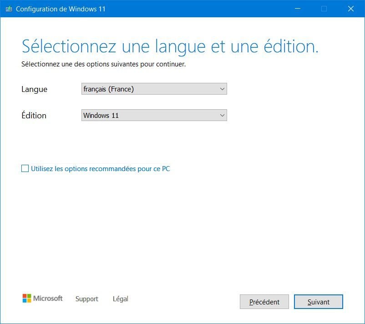Minimize the Configuration de Windows 11 window
This screenshot has height=324, width=365.
tap(298, 9)
